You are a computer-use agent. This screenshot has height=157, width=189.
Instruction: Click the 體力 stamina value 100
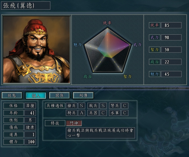coord(30,142)
